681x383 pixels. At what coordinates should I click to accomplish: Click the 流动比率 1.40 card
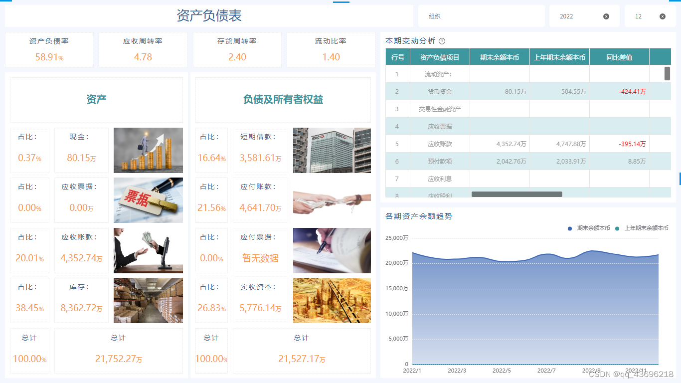pos(331,49)
